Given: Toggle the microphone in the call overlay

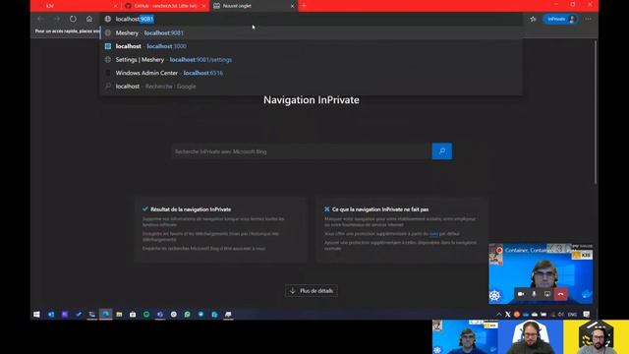Looking at the screenshot, I should click(534, 294).
